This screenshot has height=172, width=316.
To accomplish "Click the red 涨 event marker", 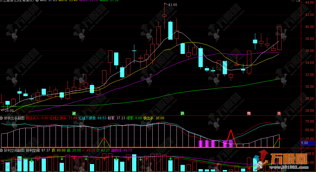I will click(x=279, y=113).
